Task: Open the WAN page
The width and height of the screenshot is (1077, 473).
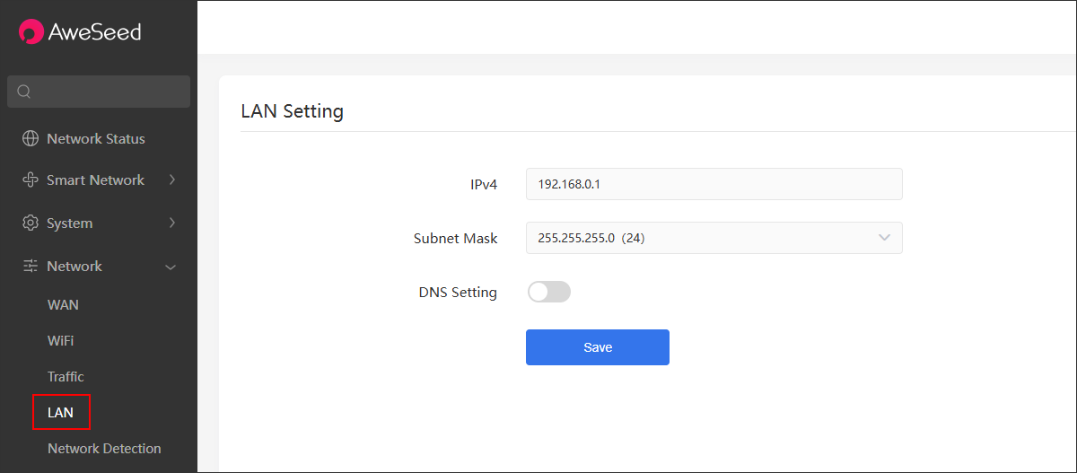Action: point(63,305)
